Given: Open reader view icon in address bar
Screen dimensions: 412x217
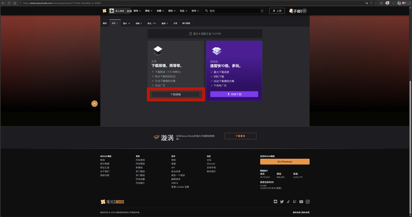Looking at the screenshot, I should click(x=371, y=3).
